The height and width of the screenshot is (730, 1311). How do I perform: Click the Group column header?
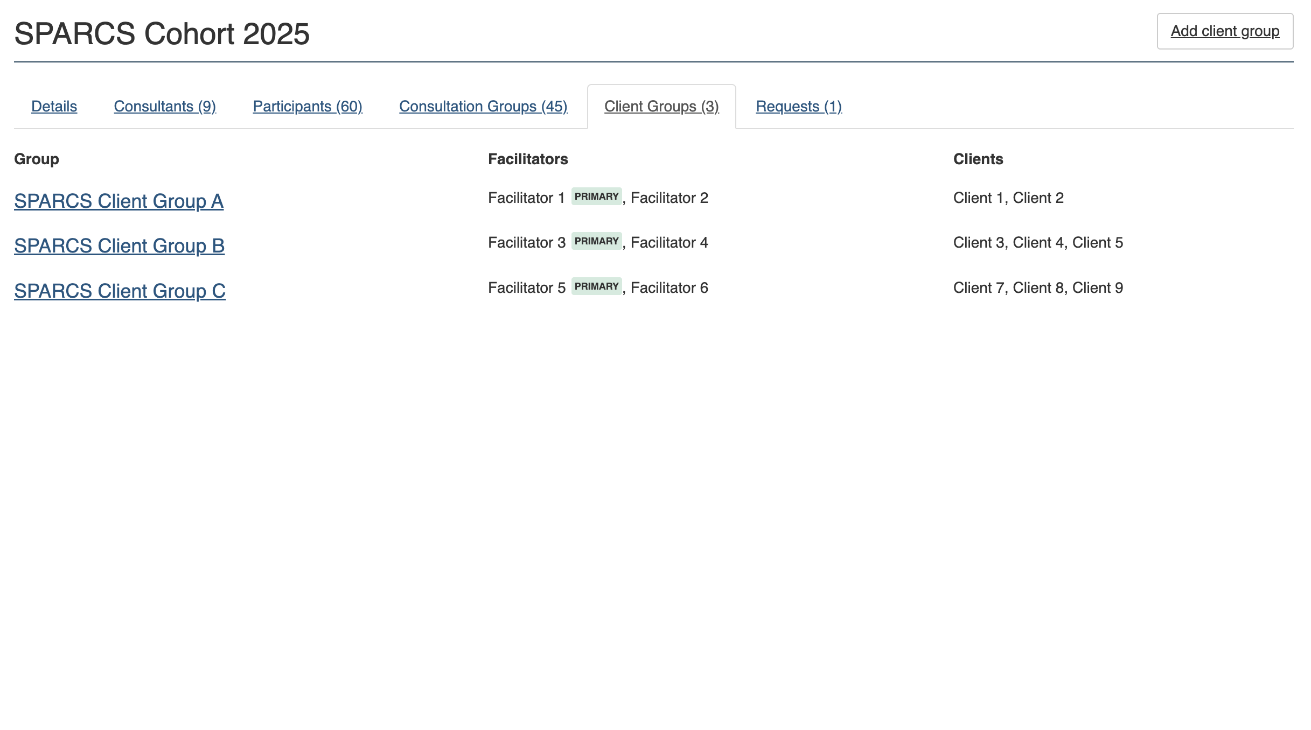click(x=37, y=159)
